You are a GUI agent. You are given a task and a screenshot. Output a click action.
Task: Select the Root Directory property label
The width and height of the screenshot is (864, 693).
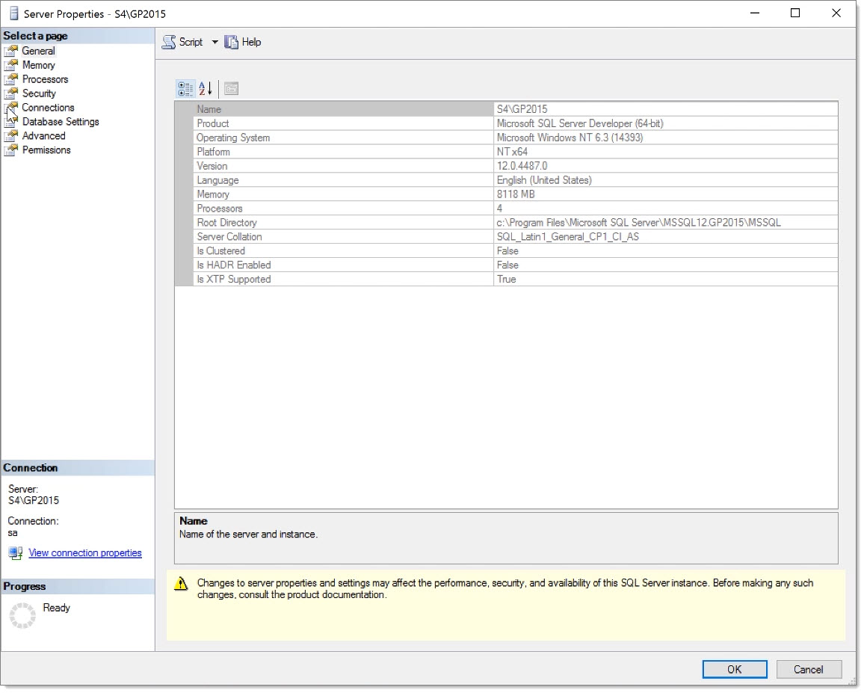point(227,223)
